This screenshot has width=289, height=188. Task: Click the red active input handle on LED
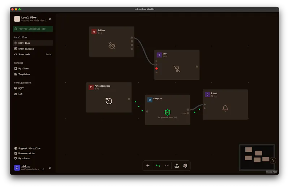156,68
